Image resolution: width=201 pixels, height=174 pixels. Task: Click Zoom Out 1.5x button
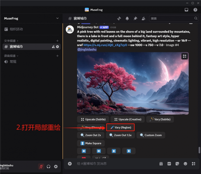click(120, 135)
